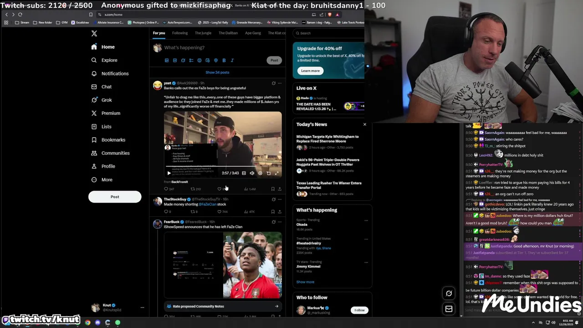Mute the Banks video volume

coord(252,173)
